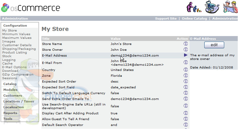Open Download configuration link
Screen dimensions: 238x129
[x=10, y=71]
